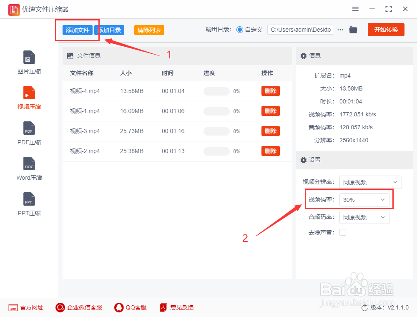The width and height of the screenshot is (417, 317).
Task: Switch to PDF压缩 tab label
Action: click(x=29, y=142)
